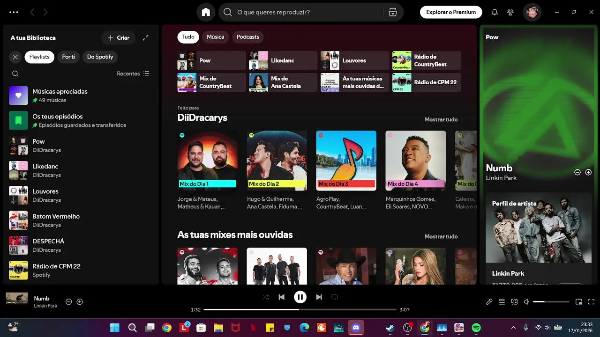This screenshot has height=337, width=600.
Task: Click DiiDracarys heading link
Action: tap(202, 117)
